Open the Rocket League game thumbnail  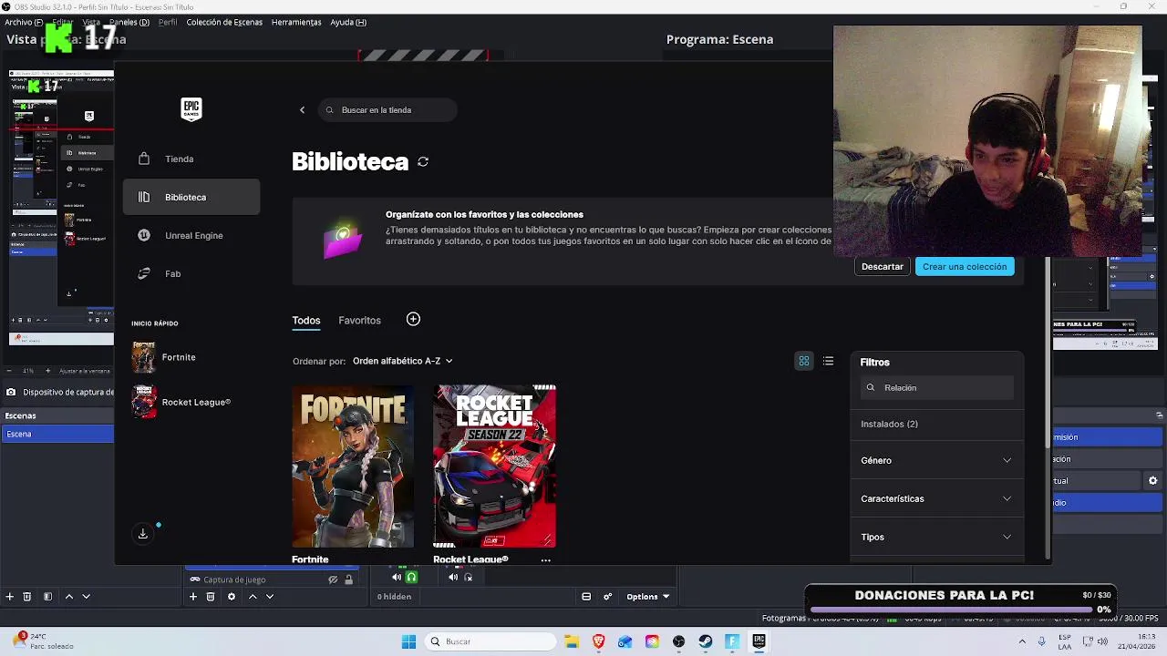tap(494, 466)
